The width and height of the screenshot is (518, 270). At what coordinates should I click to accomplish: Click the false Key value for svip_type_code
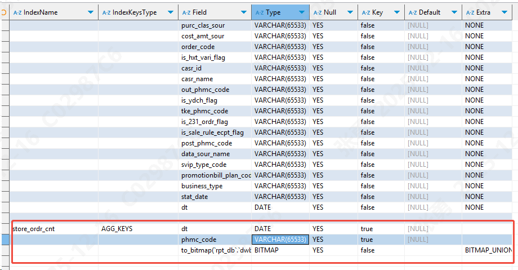pos(381,165)
